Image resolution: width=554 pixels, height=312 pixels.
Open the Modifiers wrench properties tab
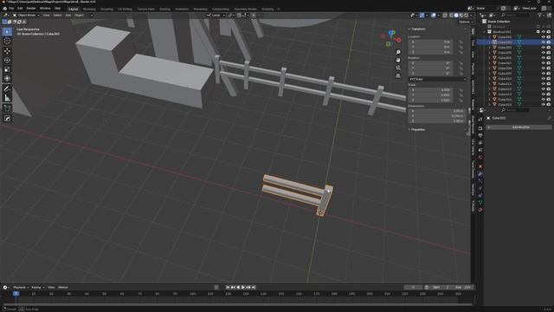[x=480, y=173]
